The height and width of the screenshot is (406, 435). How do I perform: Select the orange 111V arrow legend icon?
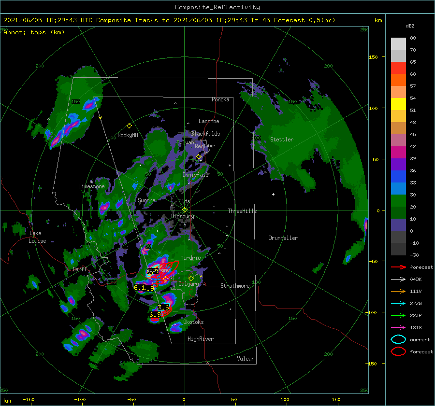(398, 291)
